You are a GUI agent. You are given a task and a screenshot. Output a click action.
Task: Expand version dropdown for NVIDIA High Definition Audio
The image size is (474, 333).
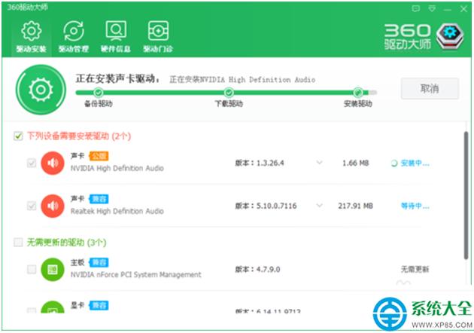pyautogui.click(x=319, y=163)
